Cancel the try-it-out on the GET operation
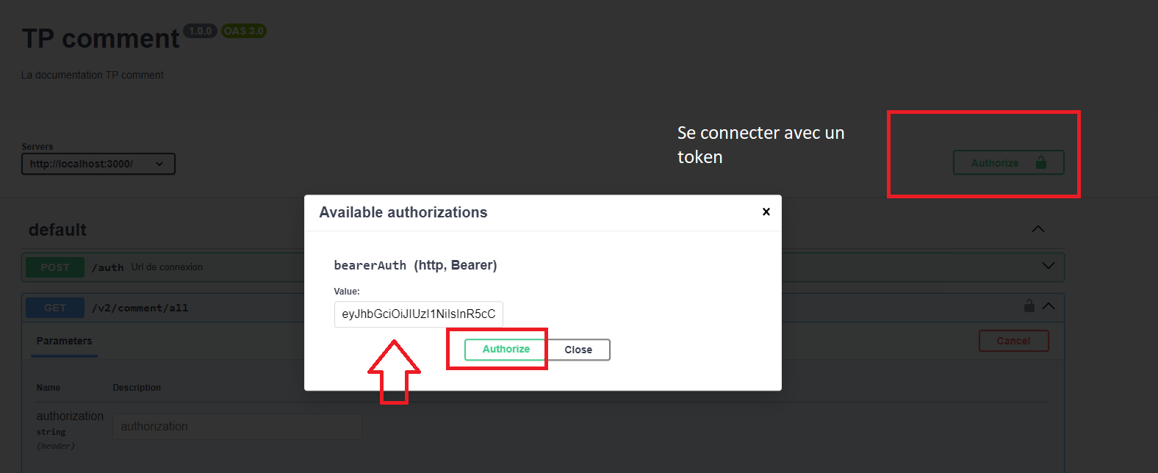This screenshot has height=473, width=1158. click(x=1013, y=341)
